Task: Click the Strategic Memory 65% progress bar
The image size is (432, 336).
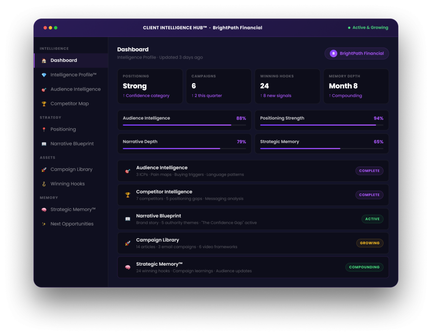Action: point(321,148)
